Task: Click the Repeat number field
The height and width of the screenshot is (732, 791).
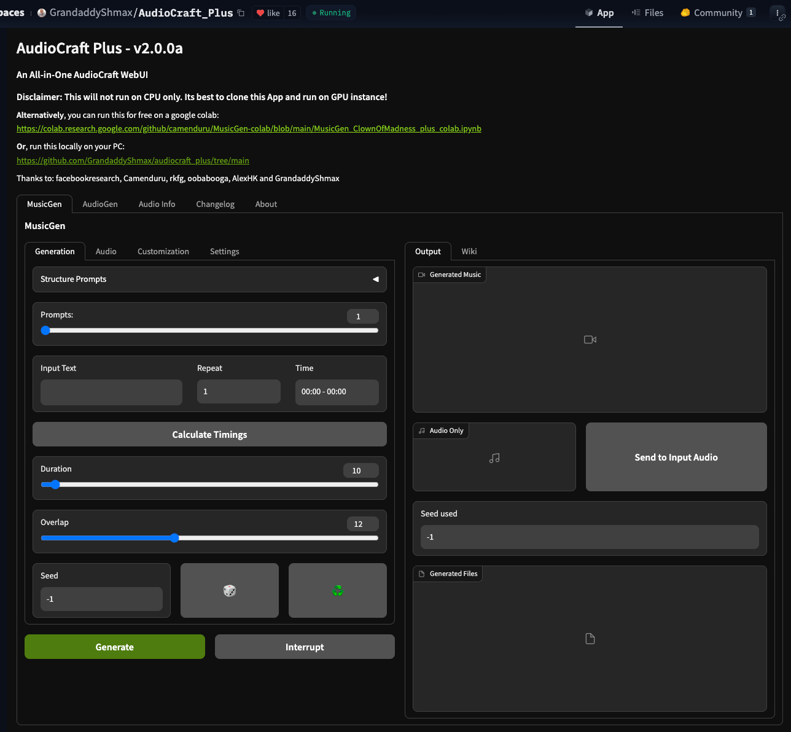Action: [238, 392]
